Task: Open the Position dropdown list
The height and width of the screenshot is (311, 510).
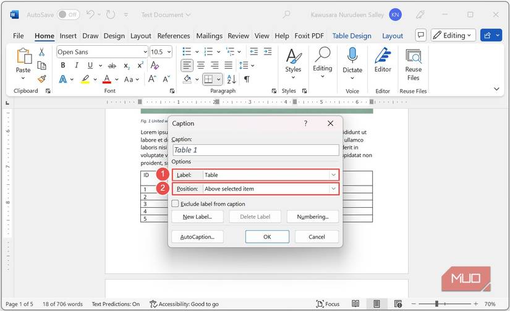Action: click(333, 189)
